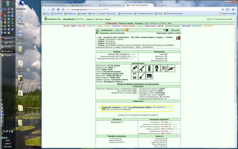The image size is (238, 149).
Task: Open a new tab with the plus button
Action: pos(183,5)
